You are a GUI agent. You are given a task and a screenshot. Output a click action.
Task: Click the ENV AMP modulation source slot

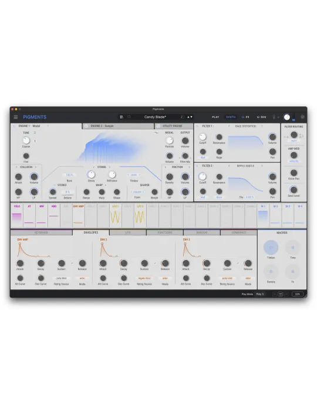[78, 215]
